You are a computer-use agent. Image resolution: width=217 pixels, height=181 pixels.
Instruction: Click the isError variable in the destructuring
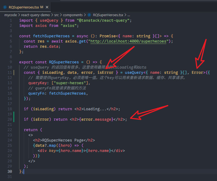pos(105,72)
